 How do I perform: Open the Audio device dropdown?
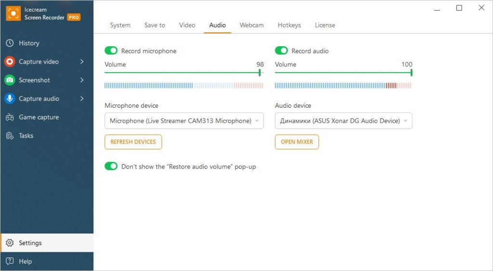click(343, 121)
